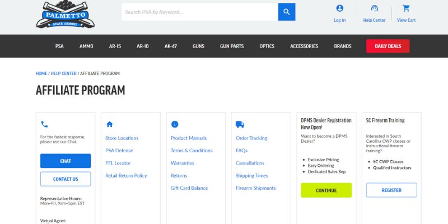Click the info icon above Product Manuals
Screen dimensions: 448x224
pyautogui.click(x=175, y=124)
